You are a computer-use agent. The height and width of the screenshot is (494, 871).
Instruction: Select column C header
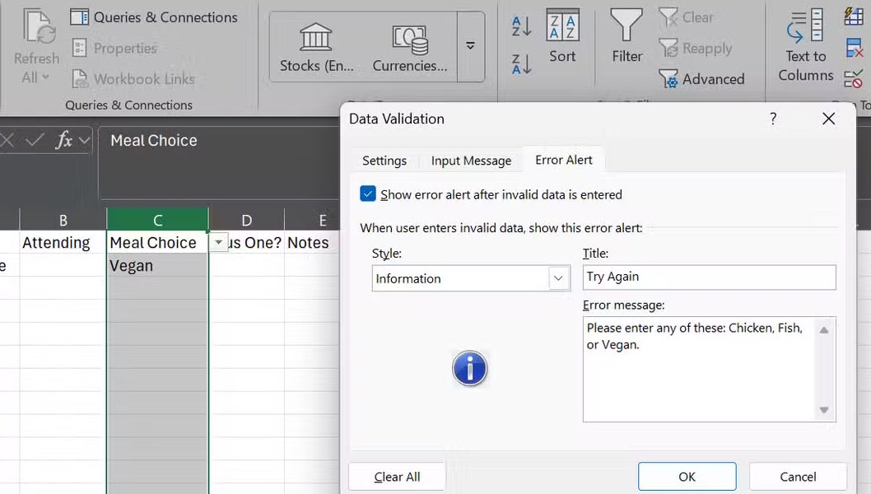pyautogui.click(x=158, y=220)
